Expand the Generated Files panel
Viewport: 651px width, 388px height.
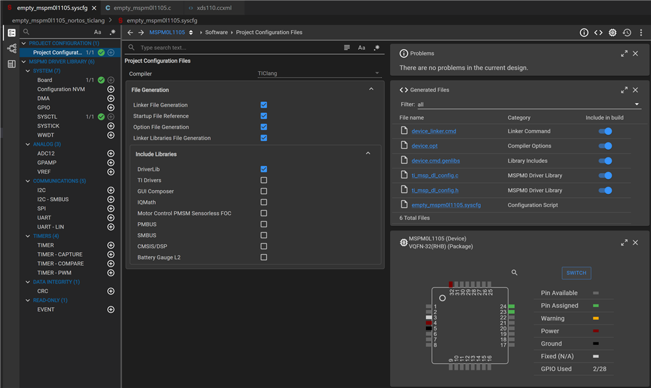click(x=624, y=90)
